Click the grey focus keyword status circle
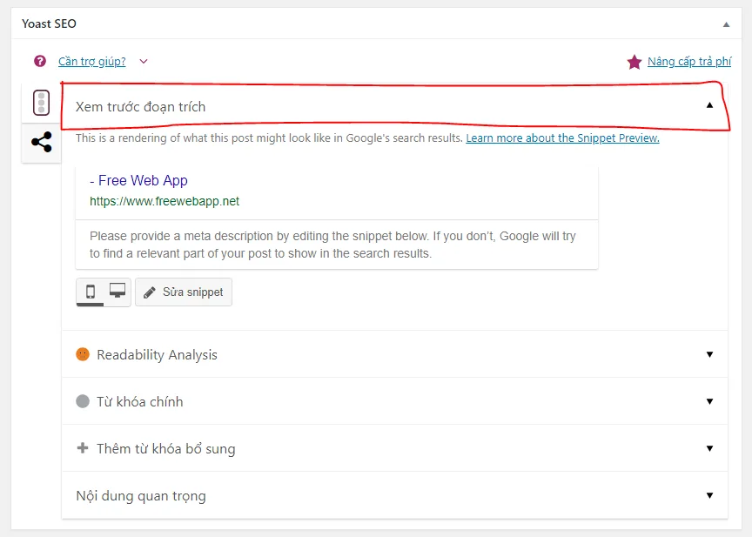Viewport: 752px width, 537px height. (x=83, y=401)
